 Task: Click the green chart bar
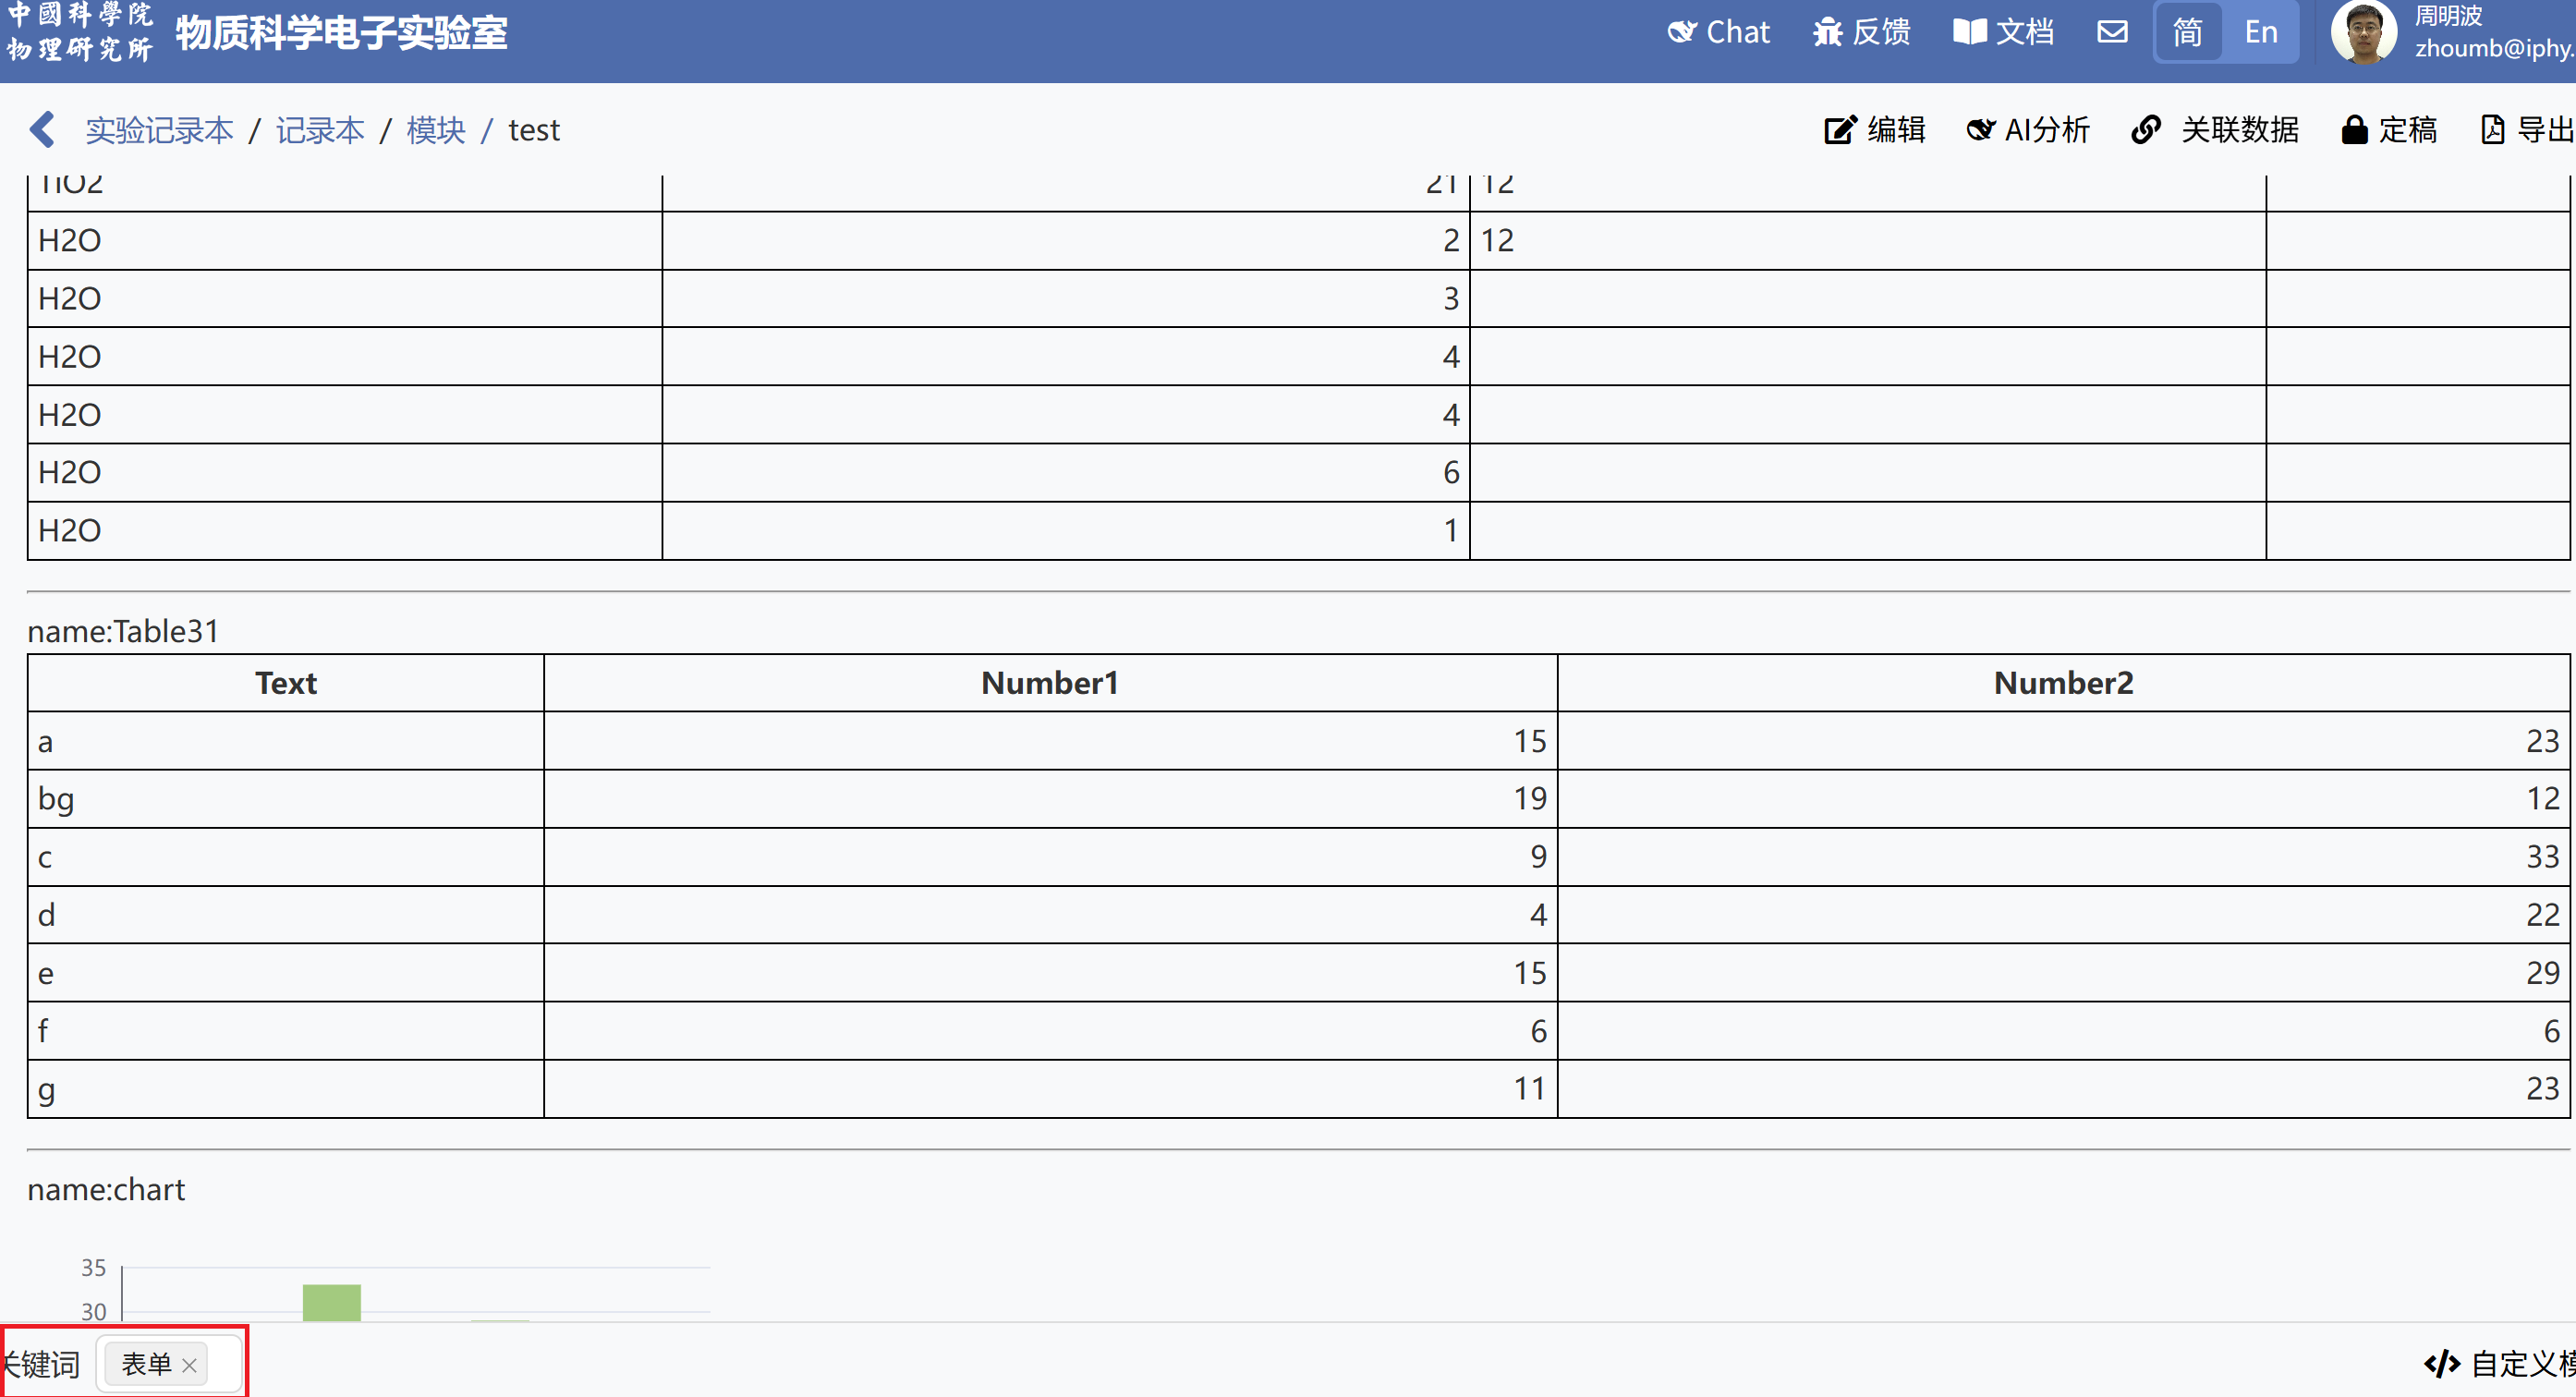331,1302
